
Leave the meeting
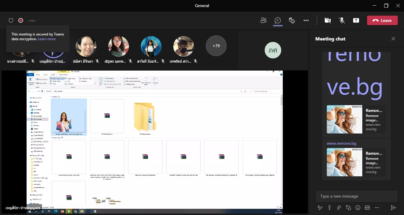pyautogui.click(x=382, y=20)
